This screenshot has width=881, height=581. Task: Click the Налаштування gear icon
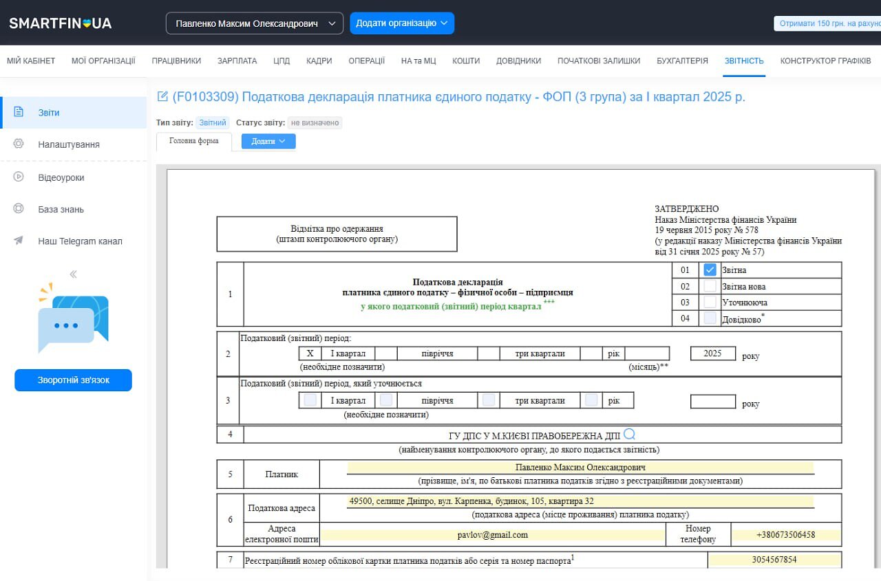pyautogui.click(x=19, y=144)
